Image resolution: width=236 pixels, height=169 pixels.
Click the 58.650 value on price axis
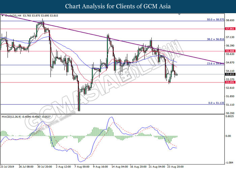pyautogui.click(x=230, y=20)
